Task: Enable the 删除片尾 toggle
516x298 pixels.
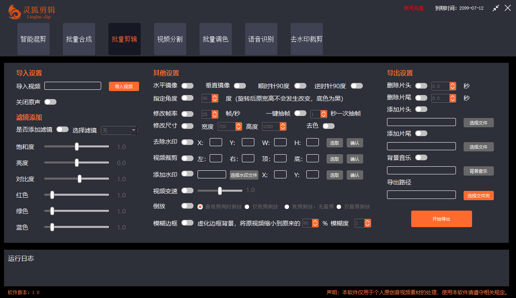Action: click(421, 97)
